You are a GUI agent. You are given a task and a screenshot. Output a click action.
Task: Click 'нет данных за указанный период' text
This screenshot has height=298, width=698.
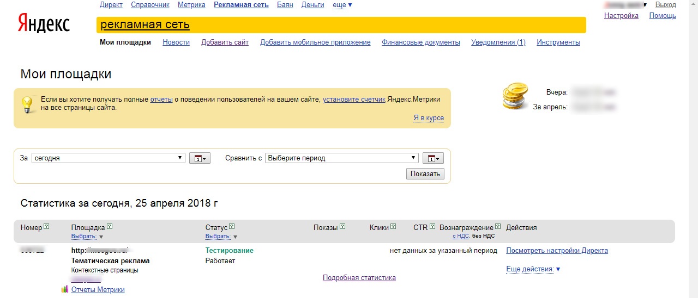point(443,251)
